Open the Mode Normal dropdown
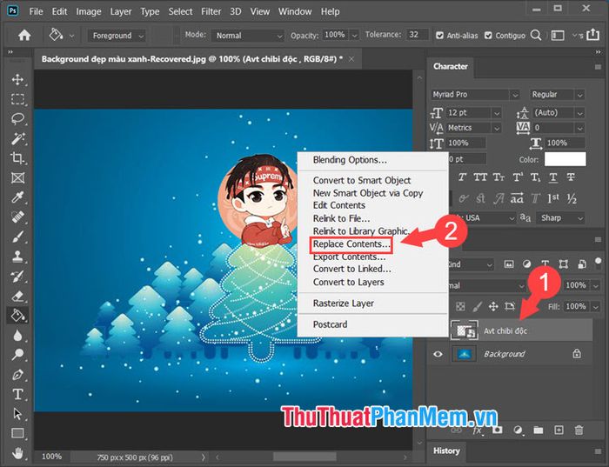 pos(247,36)
